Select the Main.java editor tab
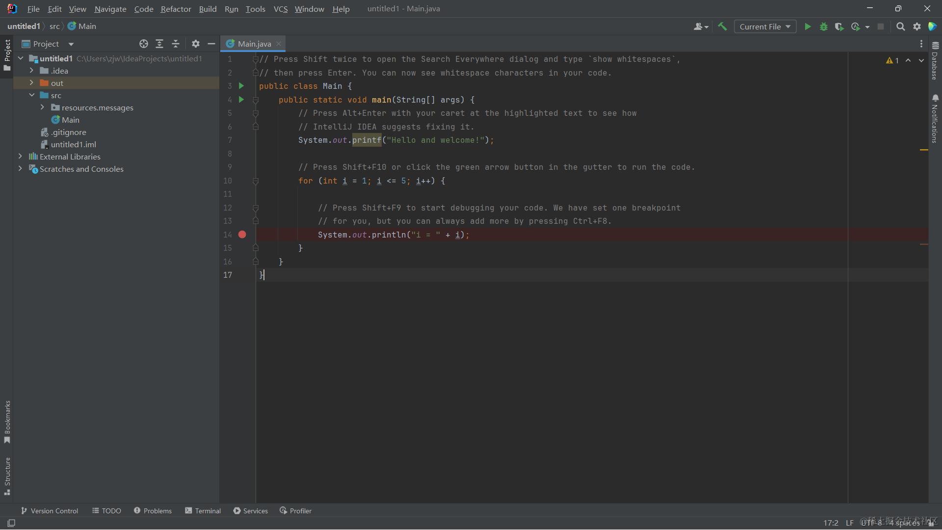942x530 pixels. coord(253,44)
